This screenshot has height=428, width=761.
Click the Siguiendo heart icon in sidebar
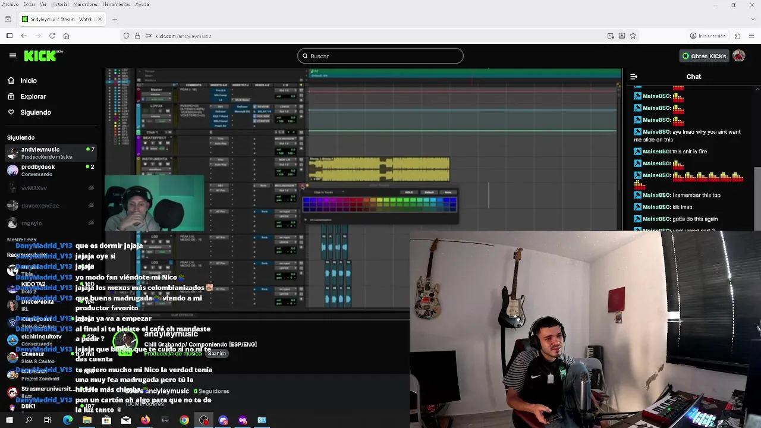click(x=11, y=112)
